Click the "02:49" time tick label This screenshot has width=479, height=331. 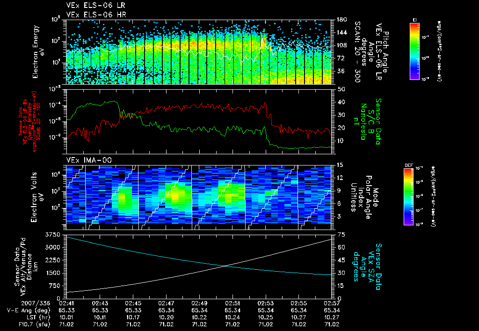tap(199, 303)
